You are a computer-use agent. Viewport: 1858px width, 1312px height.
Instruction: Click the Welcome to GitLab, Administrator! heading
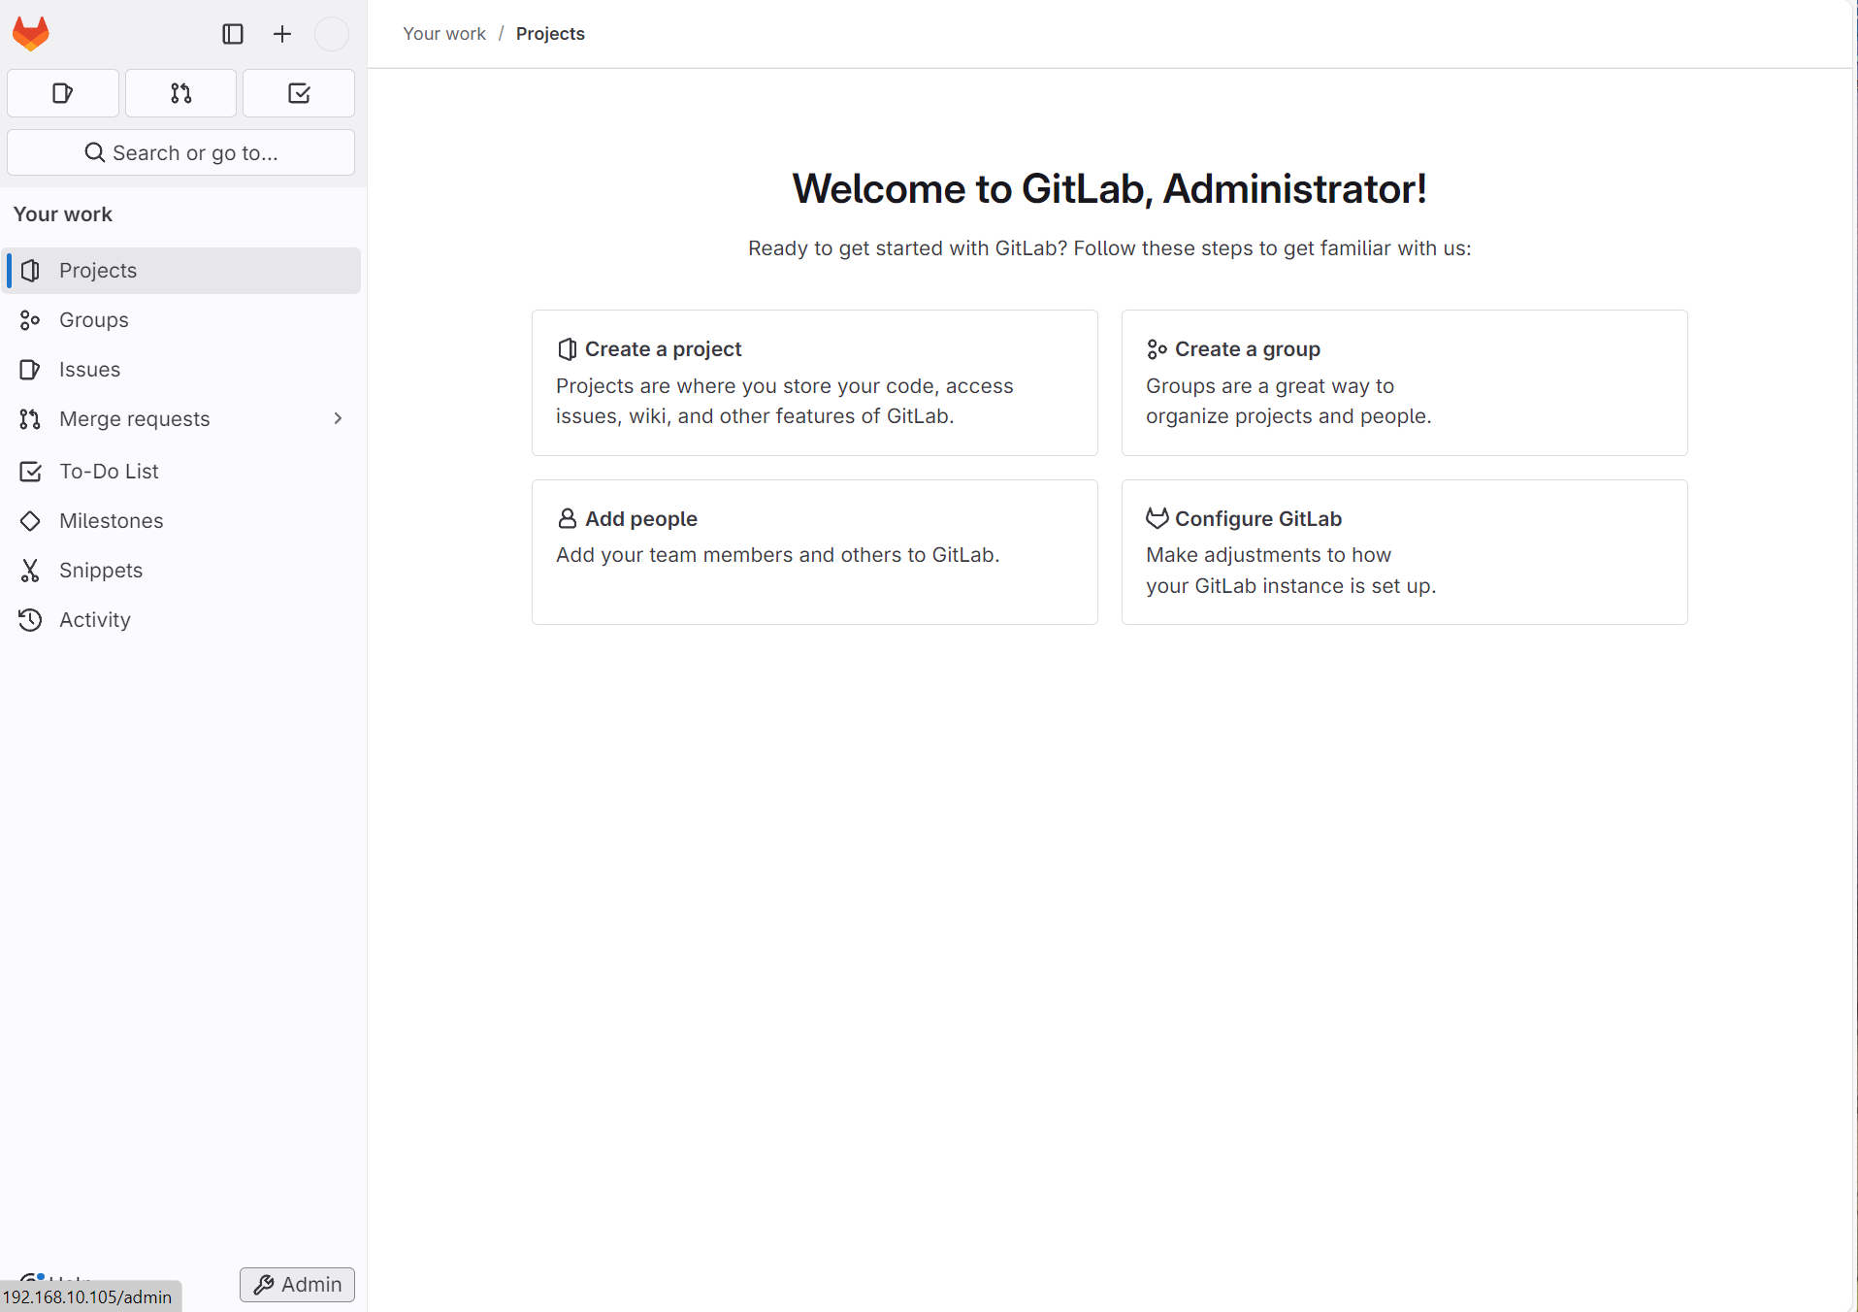coord(1110,188)
